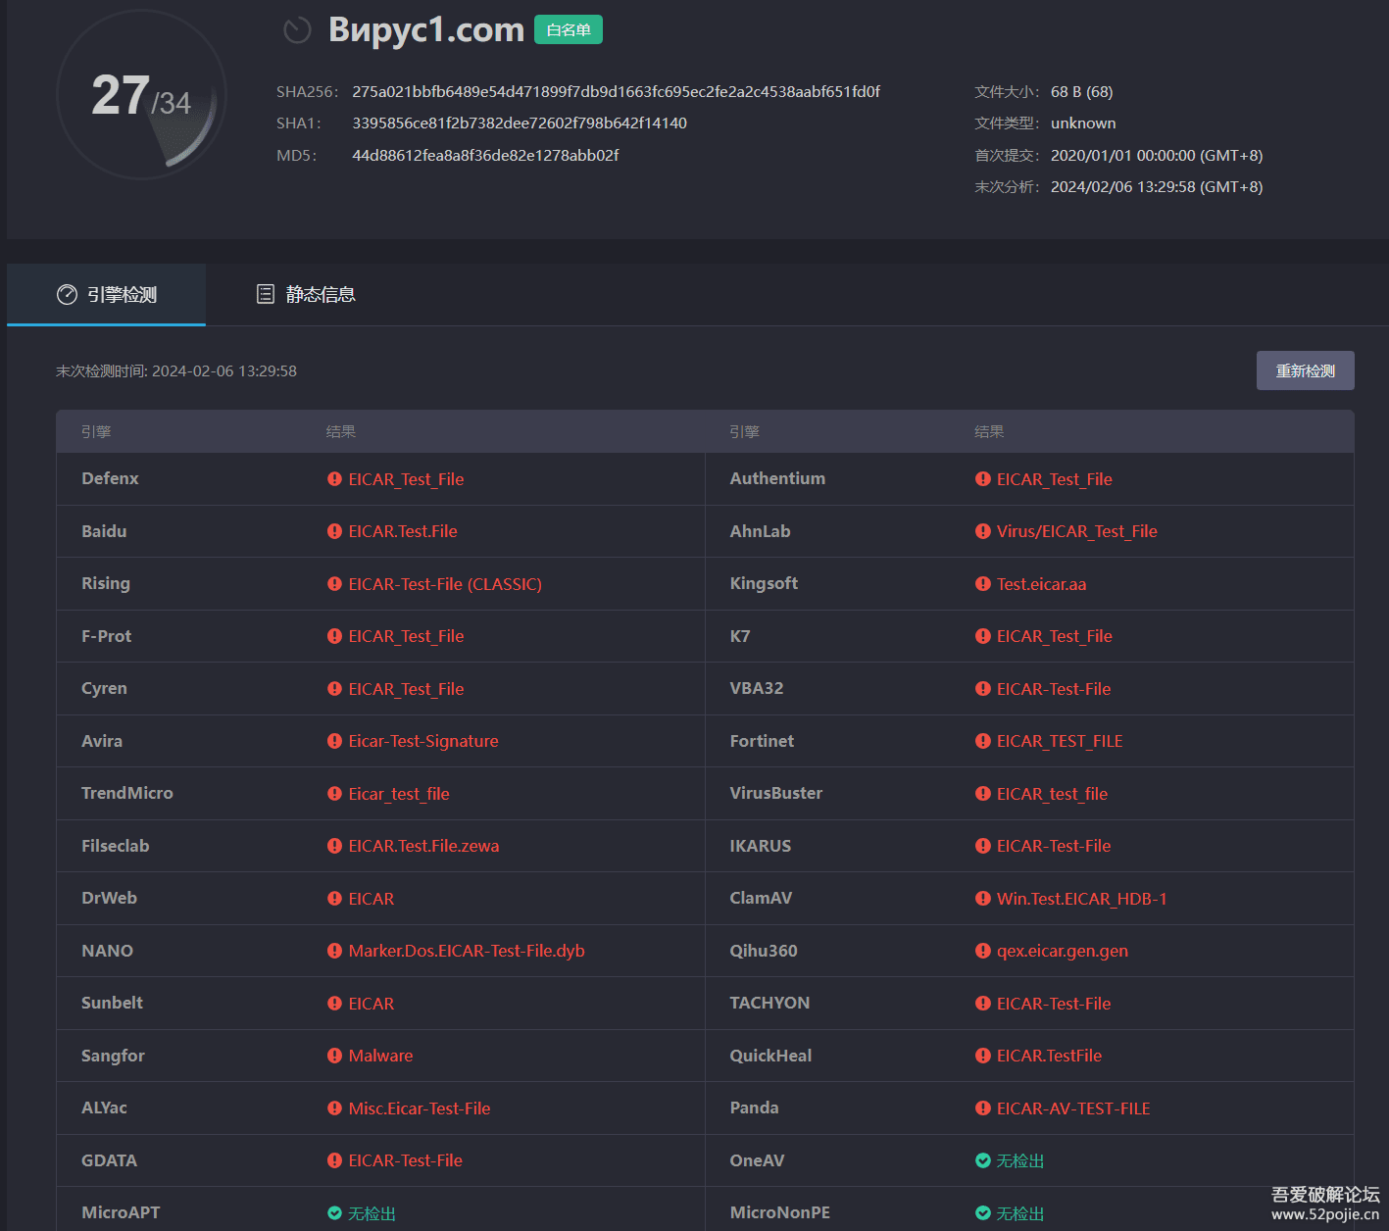Click the 重新检测 rescan button

(1306, 370)
